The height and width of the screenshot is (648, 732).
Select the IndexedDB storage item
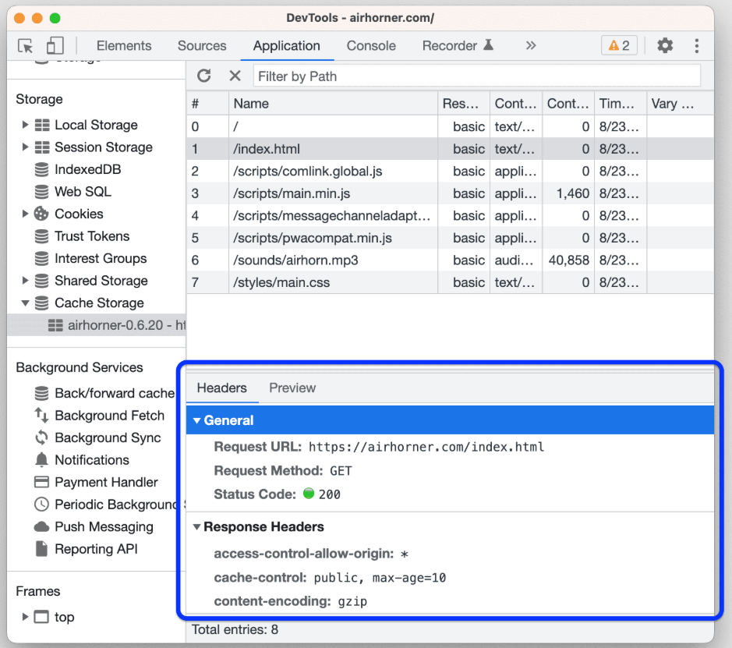coord(87,169)
